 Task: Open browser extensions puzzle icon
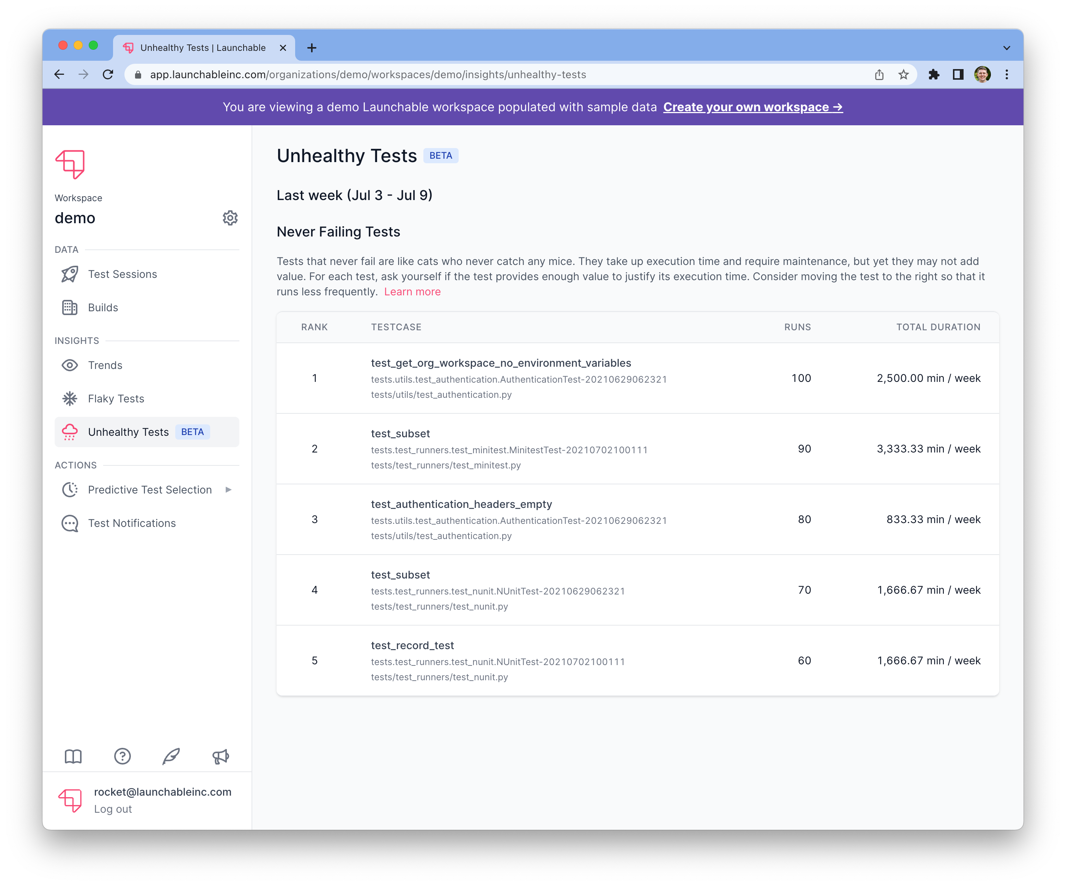(x=934, y=75)
